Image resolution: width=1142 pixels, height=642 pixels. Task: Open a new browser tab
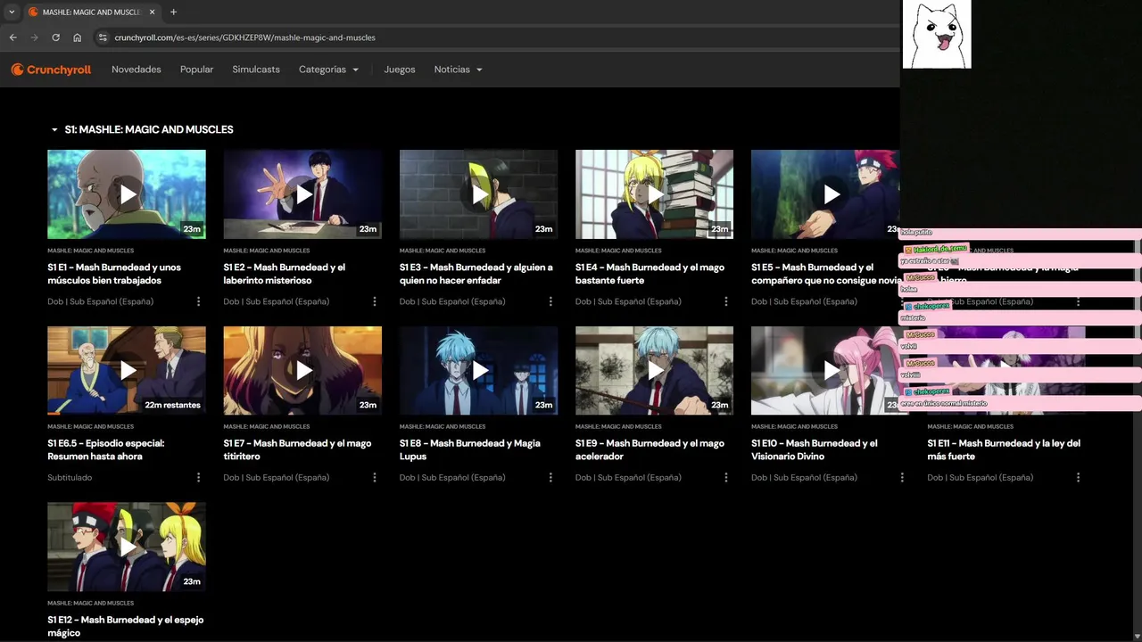coord(173,12)
